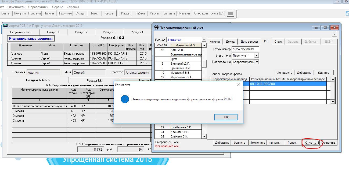Screen dimensions: 349x171
Task: Click the Кадры toolbar button
Action: [x=125, y=13]
